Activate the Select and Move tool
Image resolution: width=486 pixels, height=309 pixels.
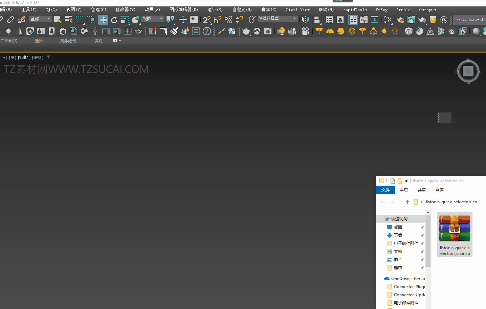click(103, 20)
